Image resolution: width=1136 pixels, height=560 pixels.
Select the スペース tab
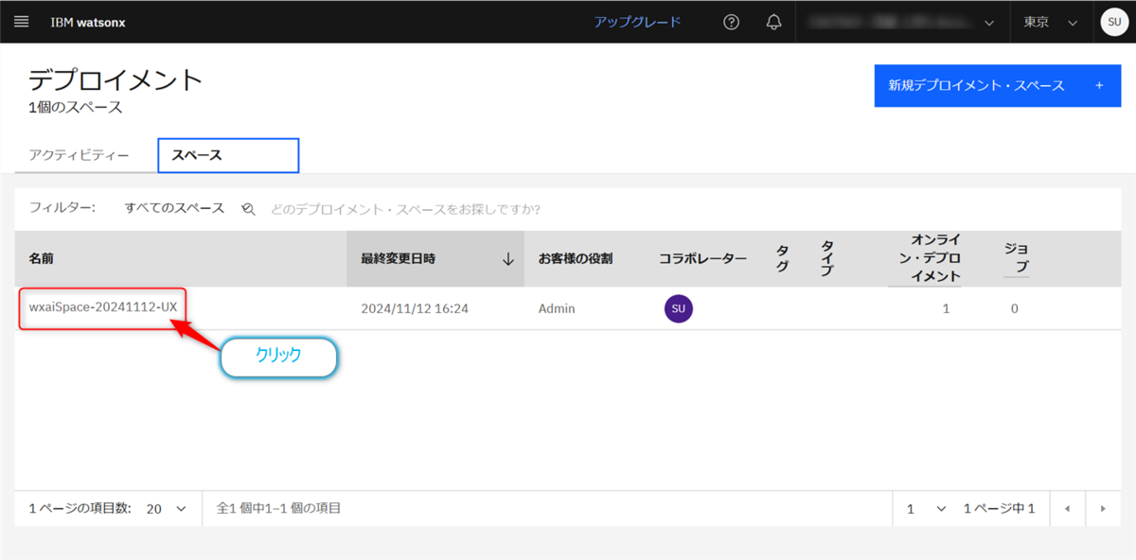(x=228, y=155)
